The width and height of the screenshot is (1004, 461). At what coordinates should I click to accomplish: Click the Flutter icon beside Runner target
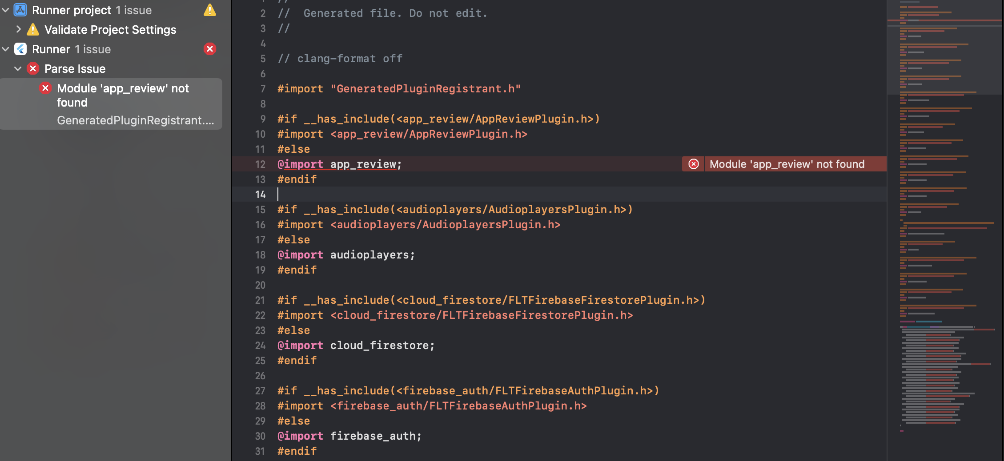click(x=20, y=49)
